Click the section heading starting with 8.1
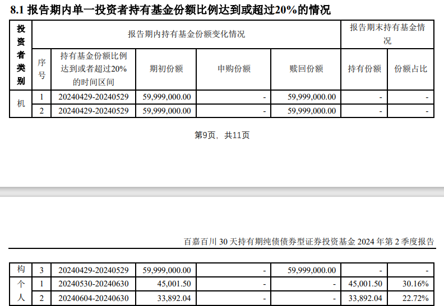This screenshot has height=306, width=444. point(170,10)
